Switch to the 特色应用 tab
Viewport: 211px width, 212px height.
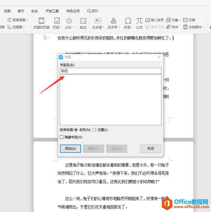73,11
